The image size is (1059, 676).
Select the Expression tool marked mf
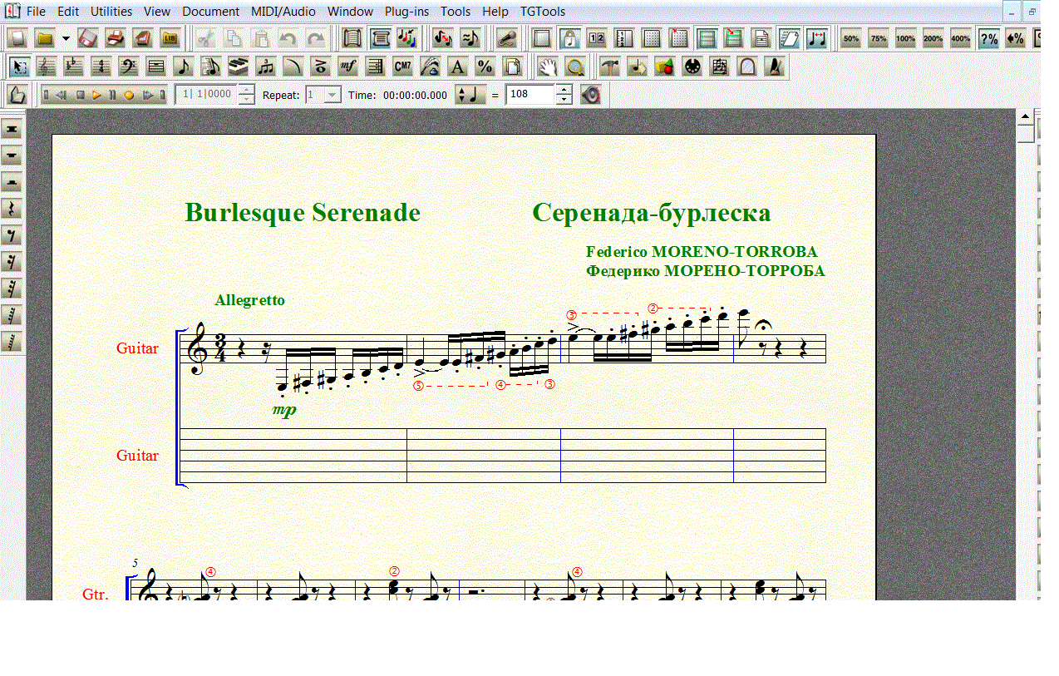coord(348,67)
